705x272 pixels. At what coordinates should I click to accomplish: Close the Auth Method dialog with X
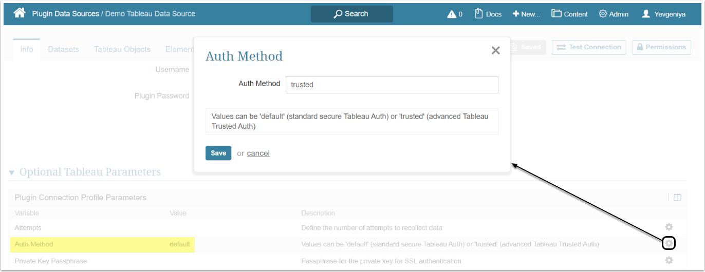(495, 50)
